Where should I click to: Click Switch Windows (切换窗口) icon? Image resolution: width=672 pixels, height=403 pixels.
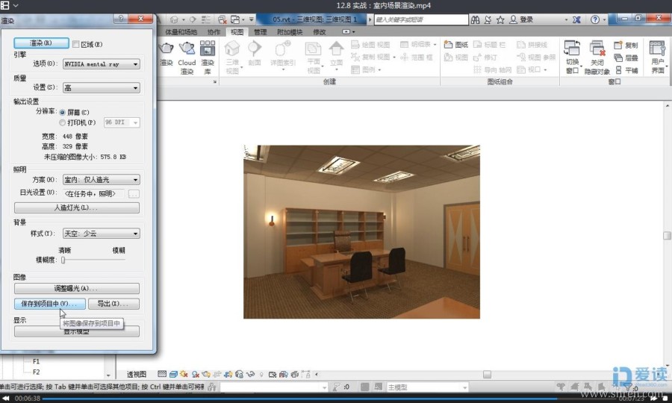(x=572, y=49)
